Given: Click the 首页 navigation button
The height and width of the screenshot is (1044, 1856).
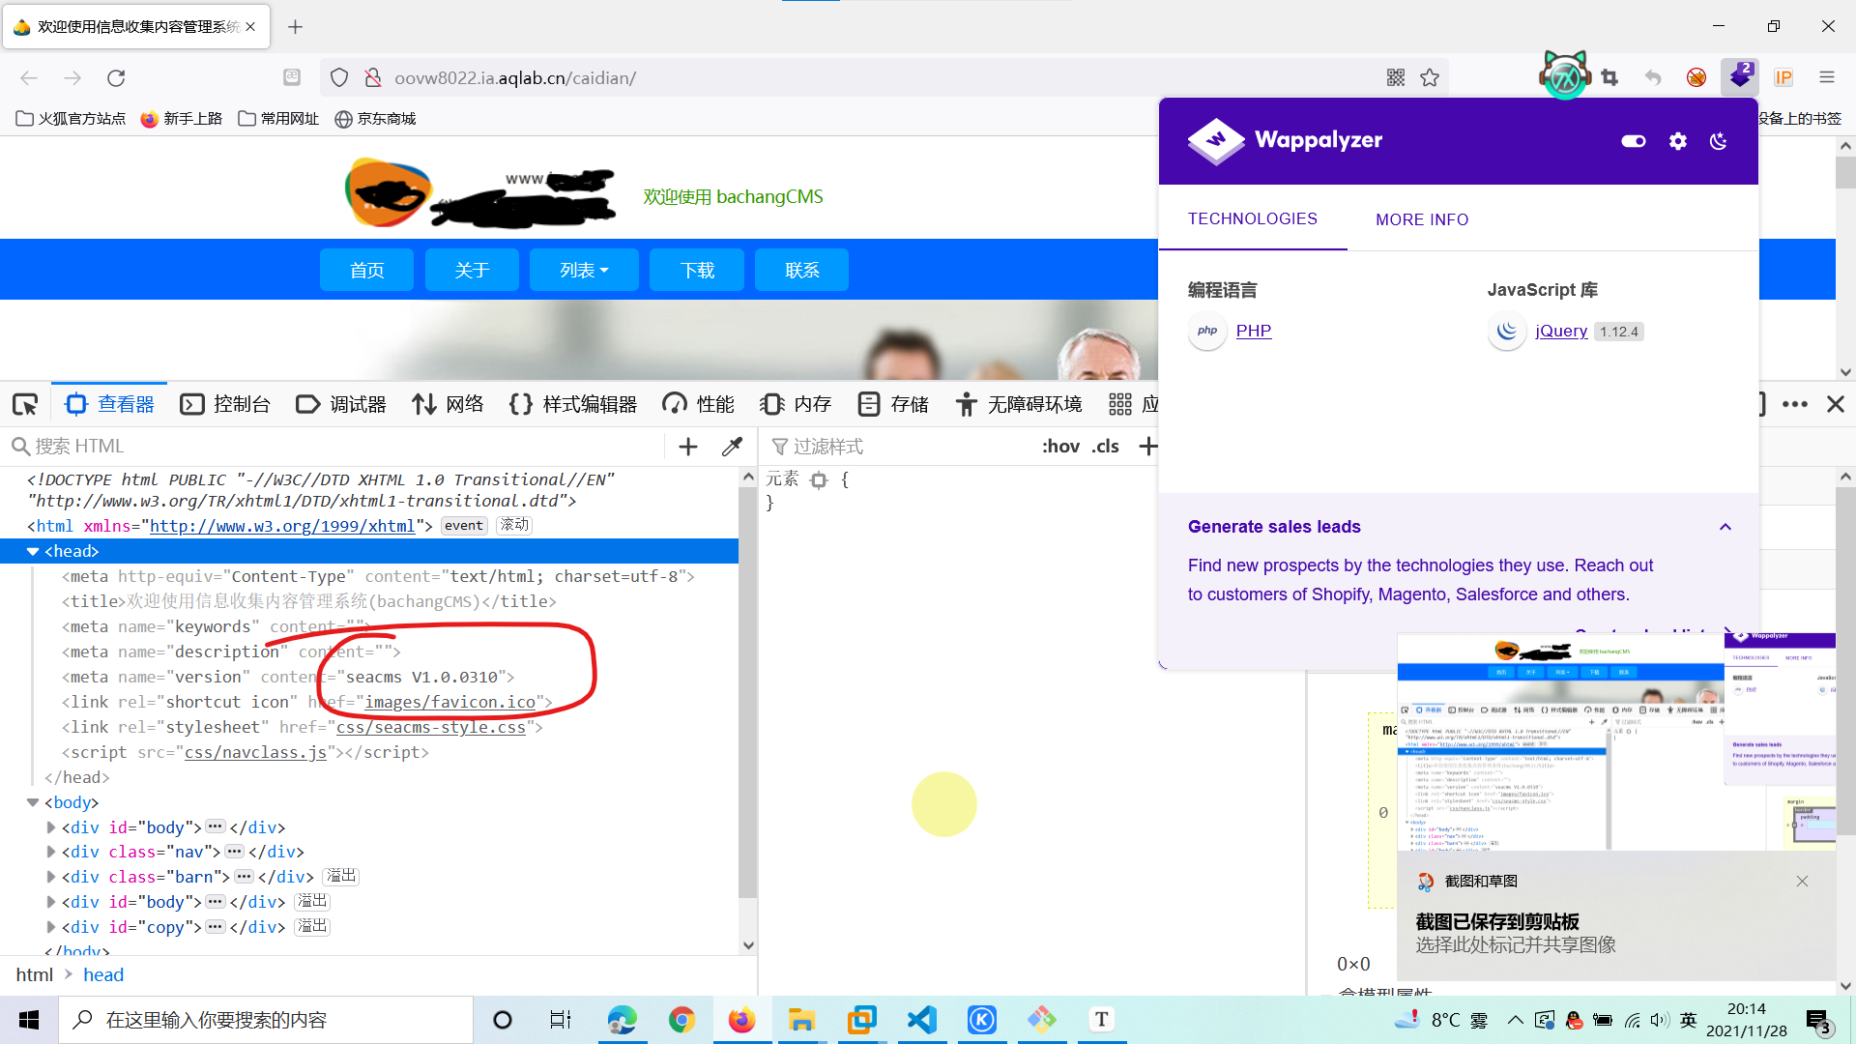Looking at the screenshot, I should [x=366, y=270].
